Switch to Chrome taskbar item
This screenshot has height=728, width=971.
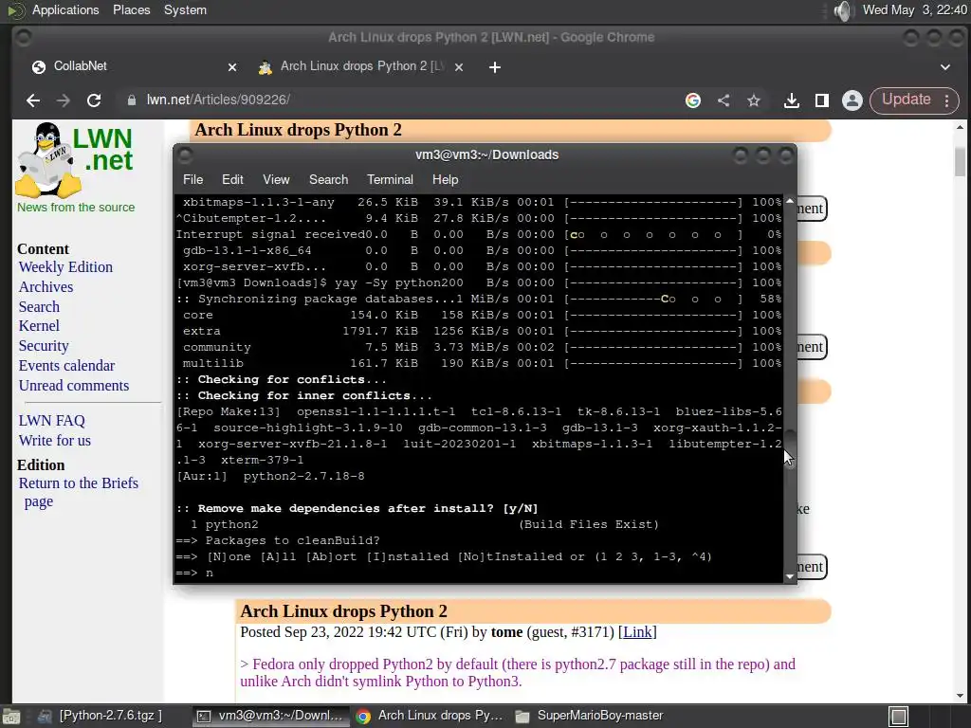click(x=430, y=716)
